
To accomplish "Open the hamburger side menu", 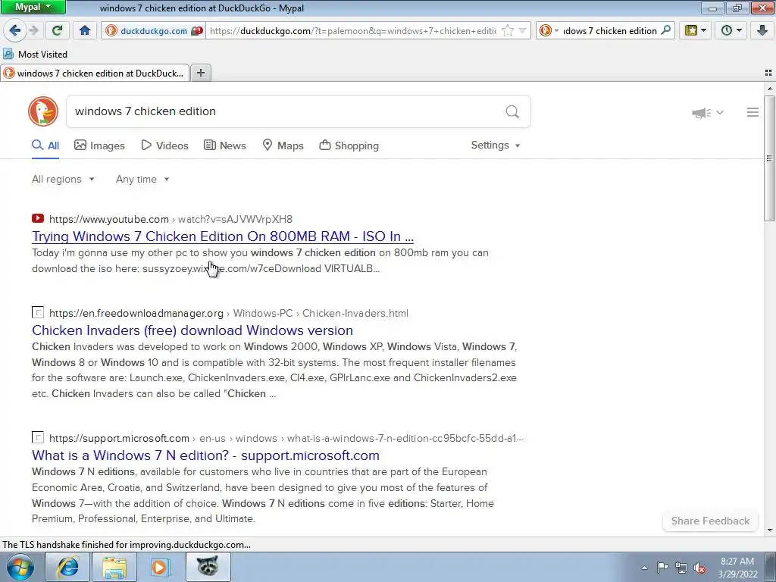I will click(x=753, y=112).
